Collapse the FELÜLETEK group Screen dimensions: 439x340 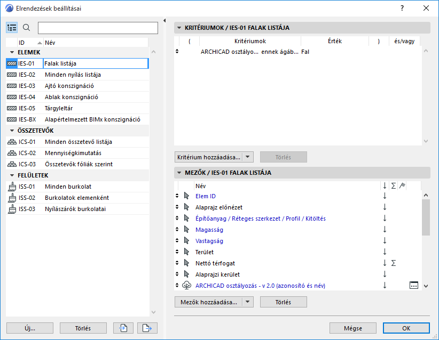pyautogui.click(x=12, y=175)
